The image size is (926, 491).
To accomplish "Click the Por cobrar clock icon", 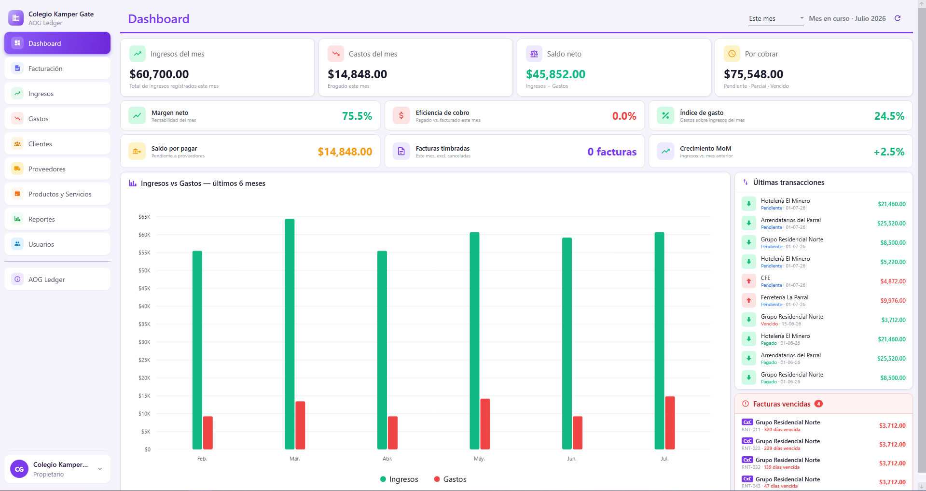I will point(732,54).
